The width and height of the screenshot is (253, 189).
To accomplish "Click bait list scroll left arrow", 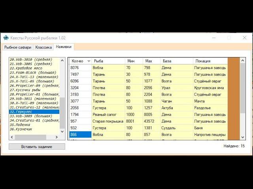I will point(12,137).
